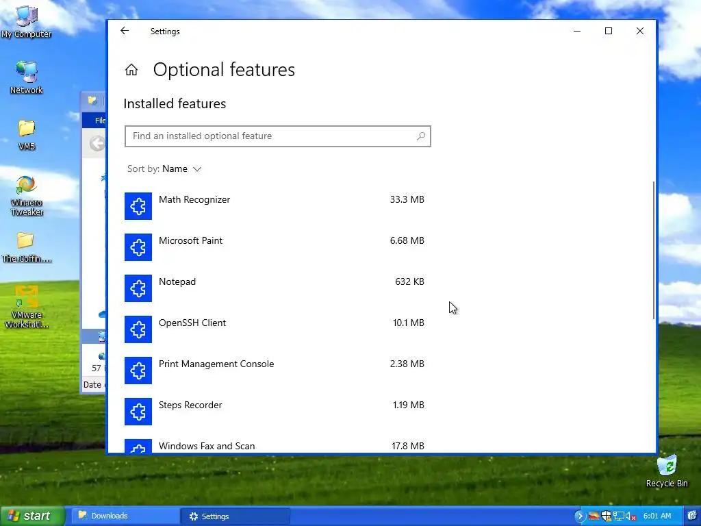The image size is (701, 526).
Task: Click the Windows Security shield tray icon
Action: click(607, 516)
